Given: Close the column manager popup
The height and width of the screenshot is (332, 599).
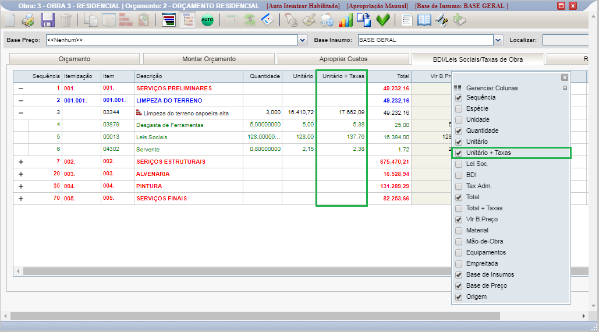Looking at the screenshot, I should [565, 77].
